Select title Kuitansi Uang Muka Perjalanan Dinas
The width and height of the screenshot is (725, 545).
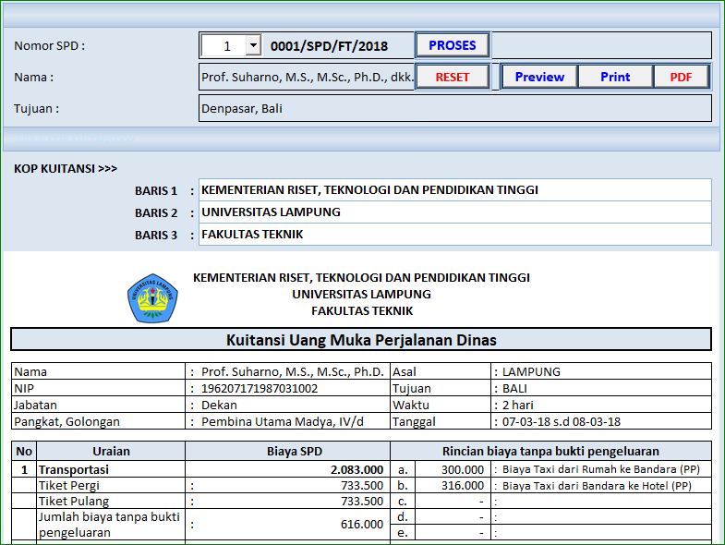361,340
